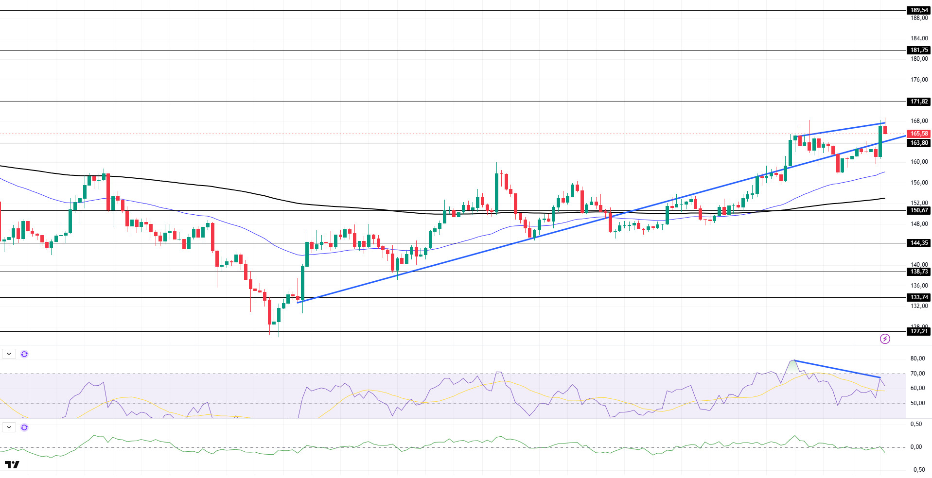Select the 150,67 horizontal level label
The image size is (932, 478).
tap(919, 210)
